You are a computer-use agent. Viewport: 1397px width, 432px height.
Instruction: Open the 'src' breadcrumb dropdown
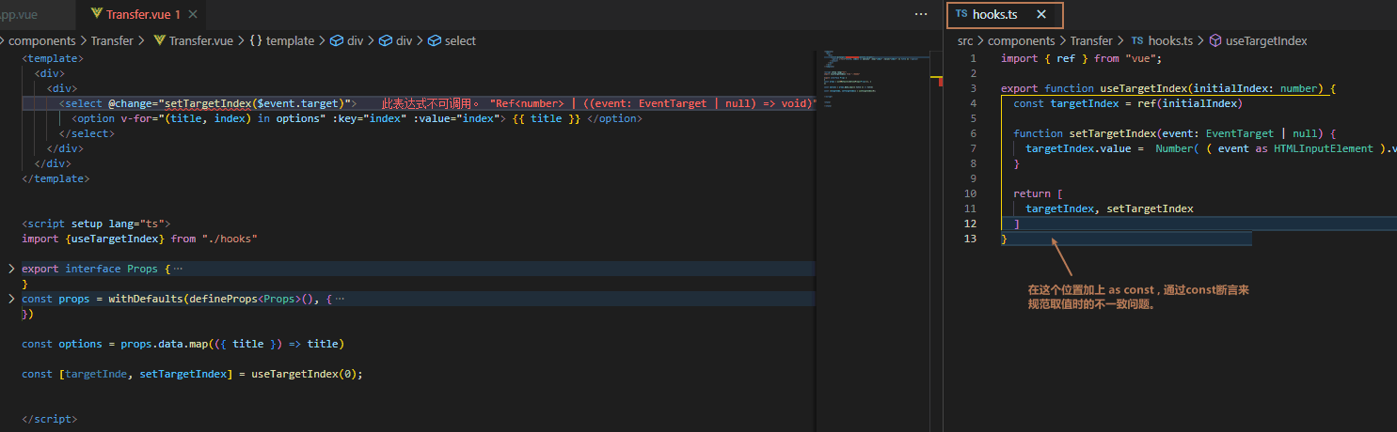[965, 41]
